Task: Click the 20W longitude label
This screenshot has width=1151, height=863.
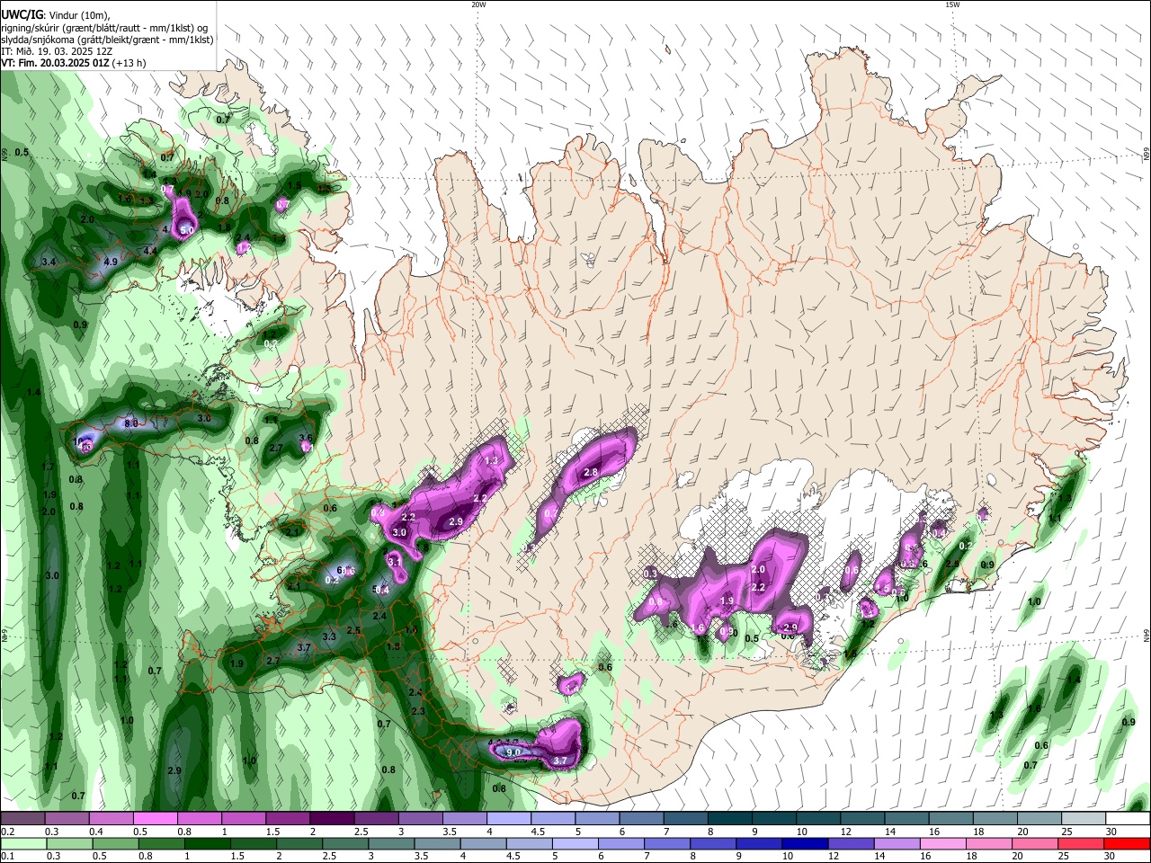Action: click(x=478, y=4)
